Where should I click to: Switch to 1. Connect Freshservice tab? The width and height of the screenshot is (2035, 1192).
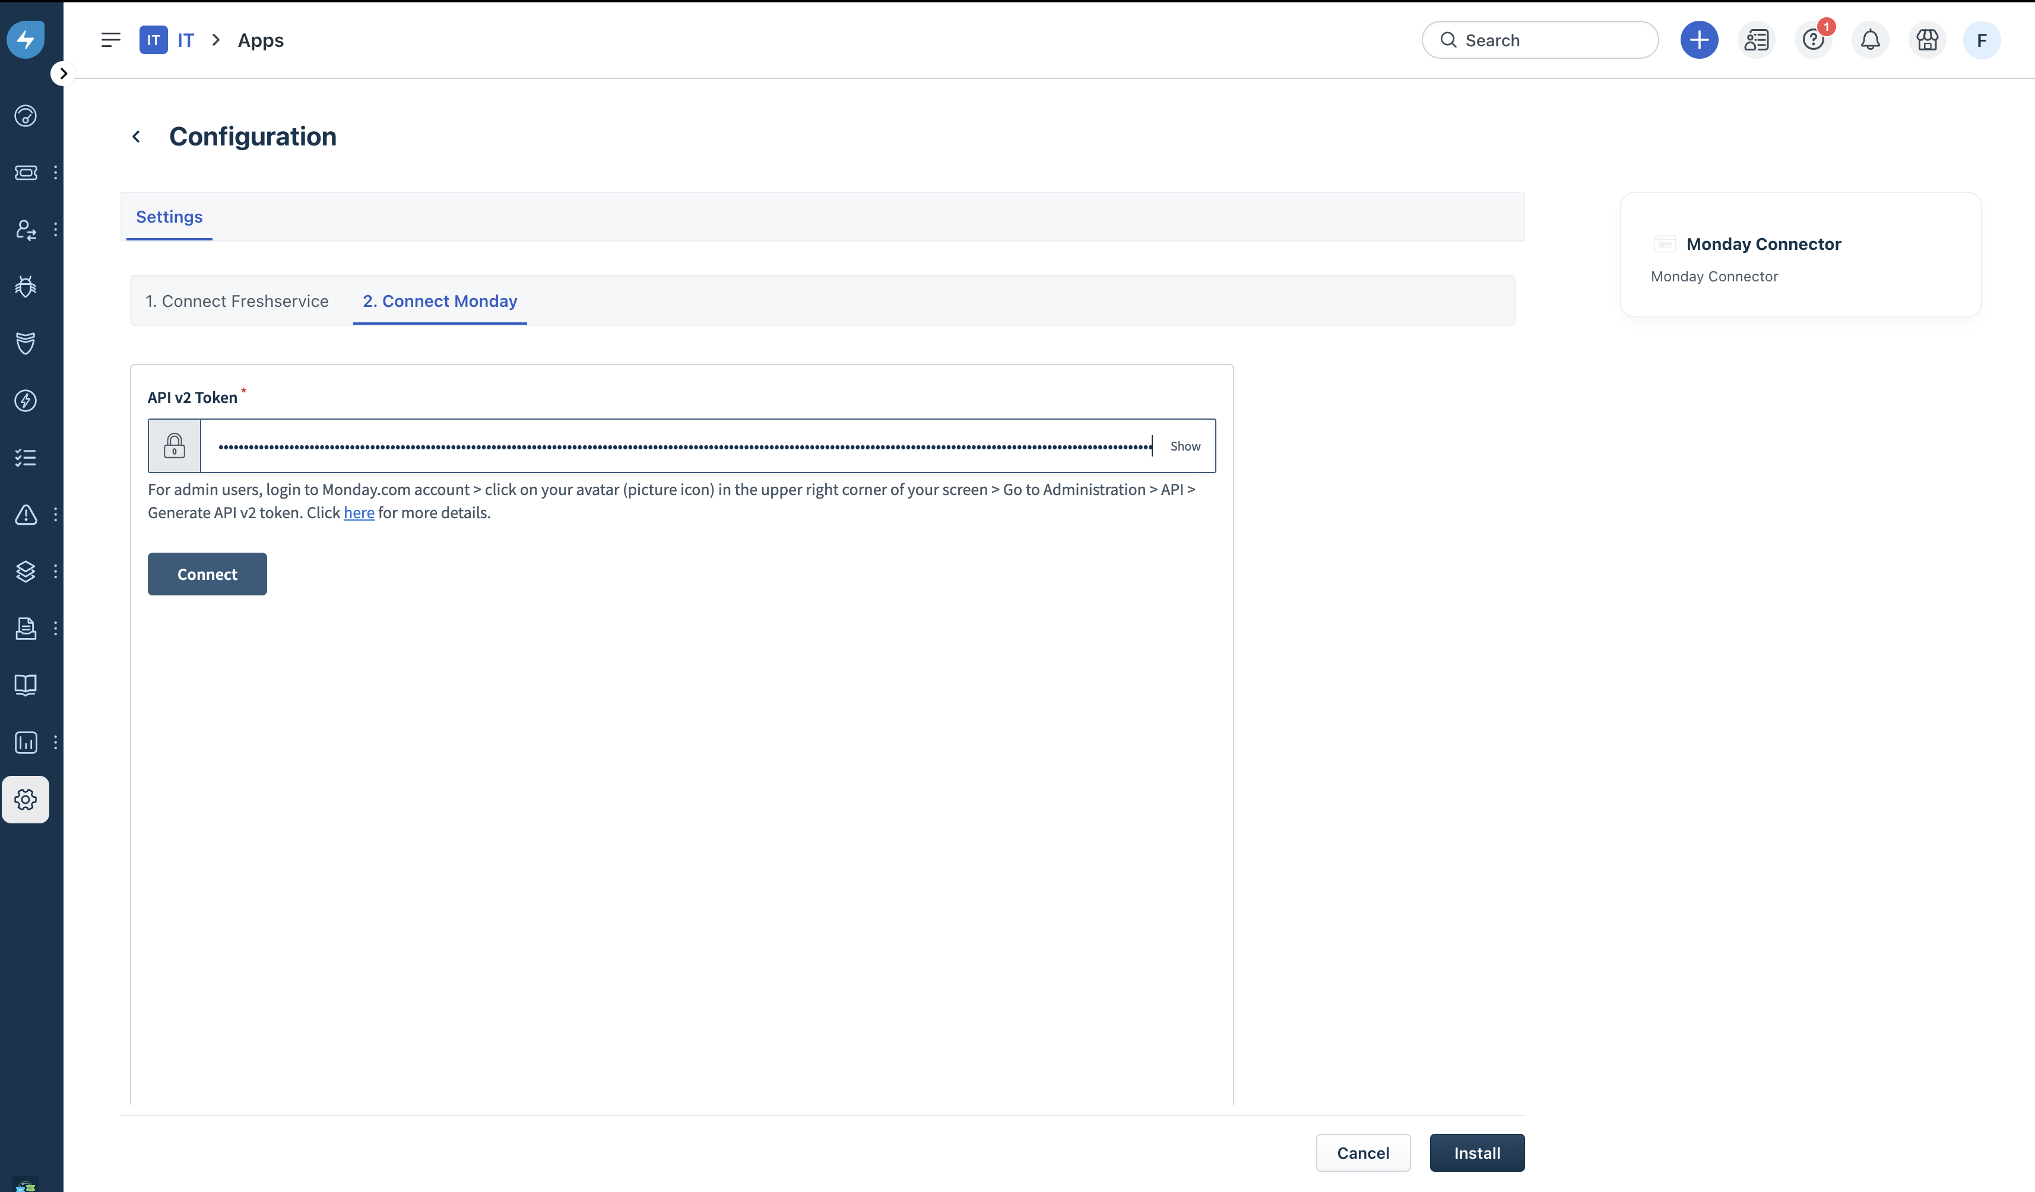pos(237,301)
